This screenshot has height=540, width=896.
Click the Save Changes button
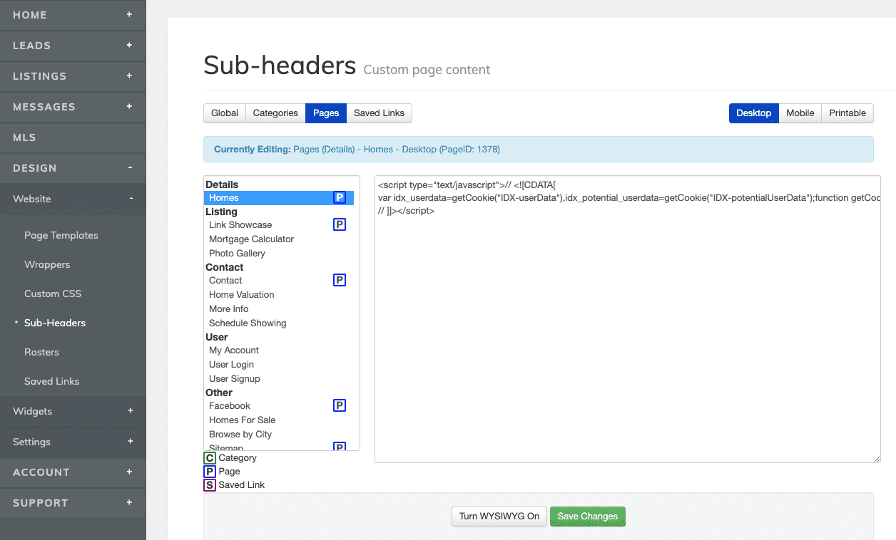click(x=588, y=516)
